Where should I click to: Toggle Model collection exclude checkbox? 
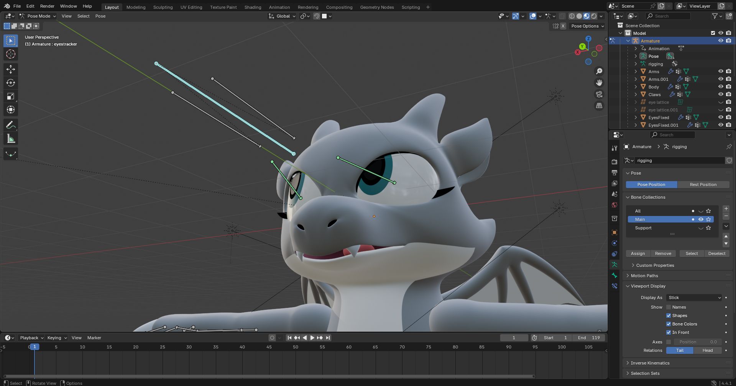[x=713, y=33]
